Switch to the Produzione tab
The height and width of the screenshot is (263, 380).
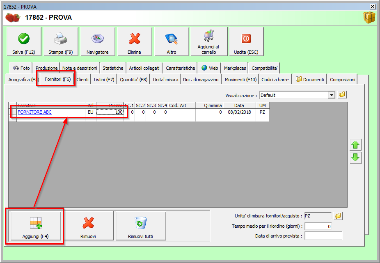(46, 68)
